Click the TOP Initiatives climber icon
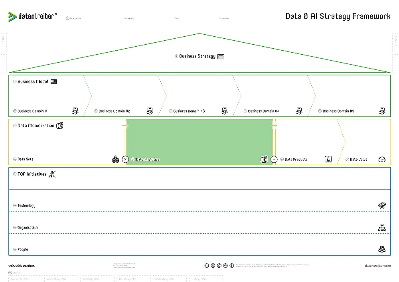The image size is (399, 282). [52, 174]
